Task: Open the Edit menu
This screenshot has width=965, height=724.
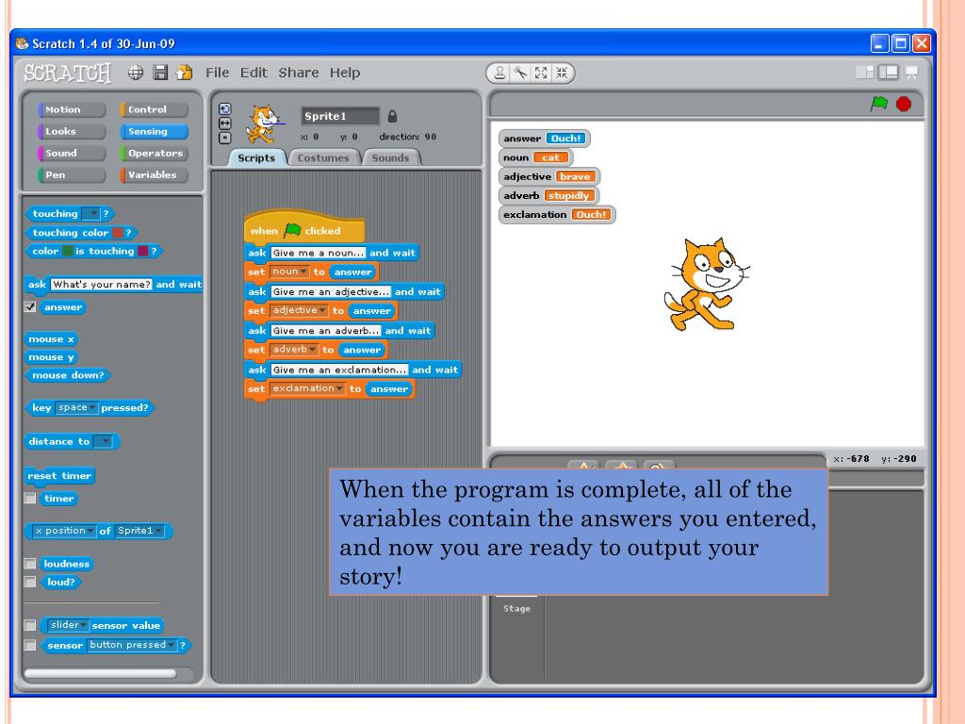Action: [254, 73]
